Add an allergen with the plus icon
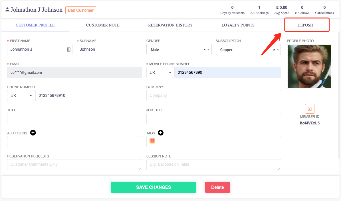This screenshot has height=201, width=341. (x=33, y=133)
